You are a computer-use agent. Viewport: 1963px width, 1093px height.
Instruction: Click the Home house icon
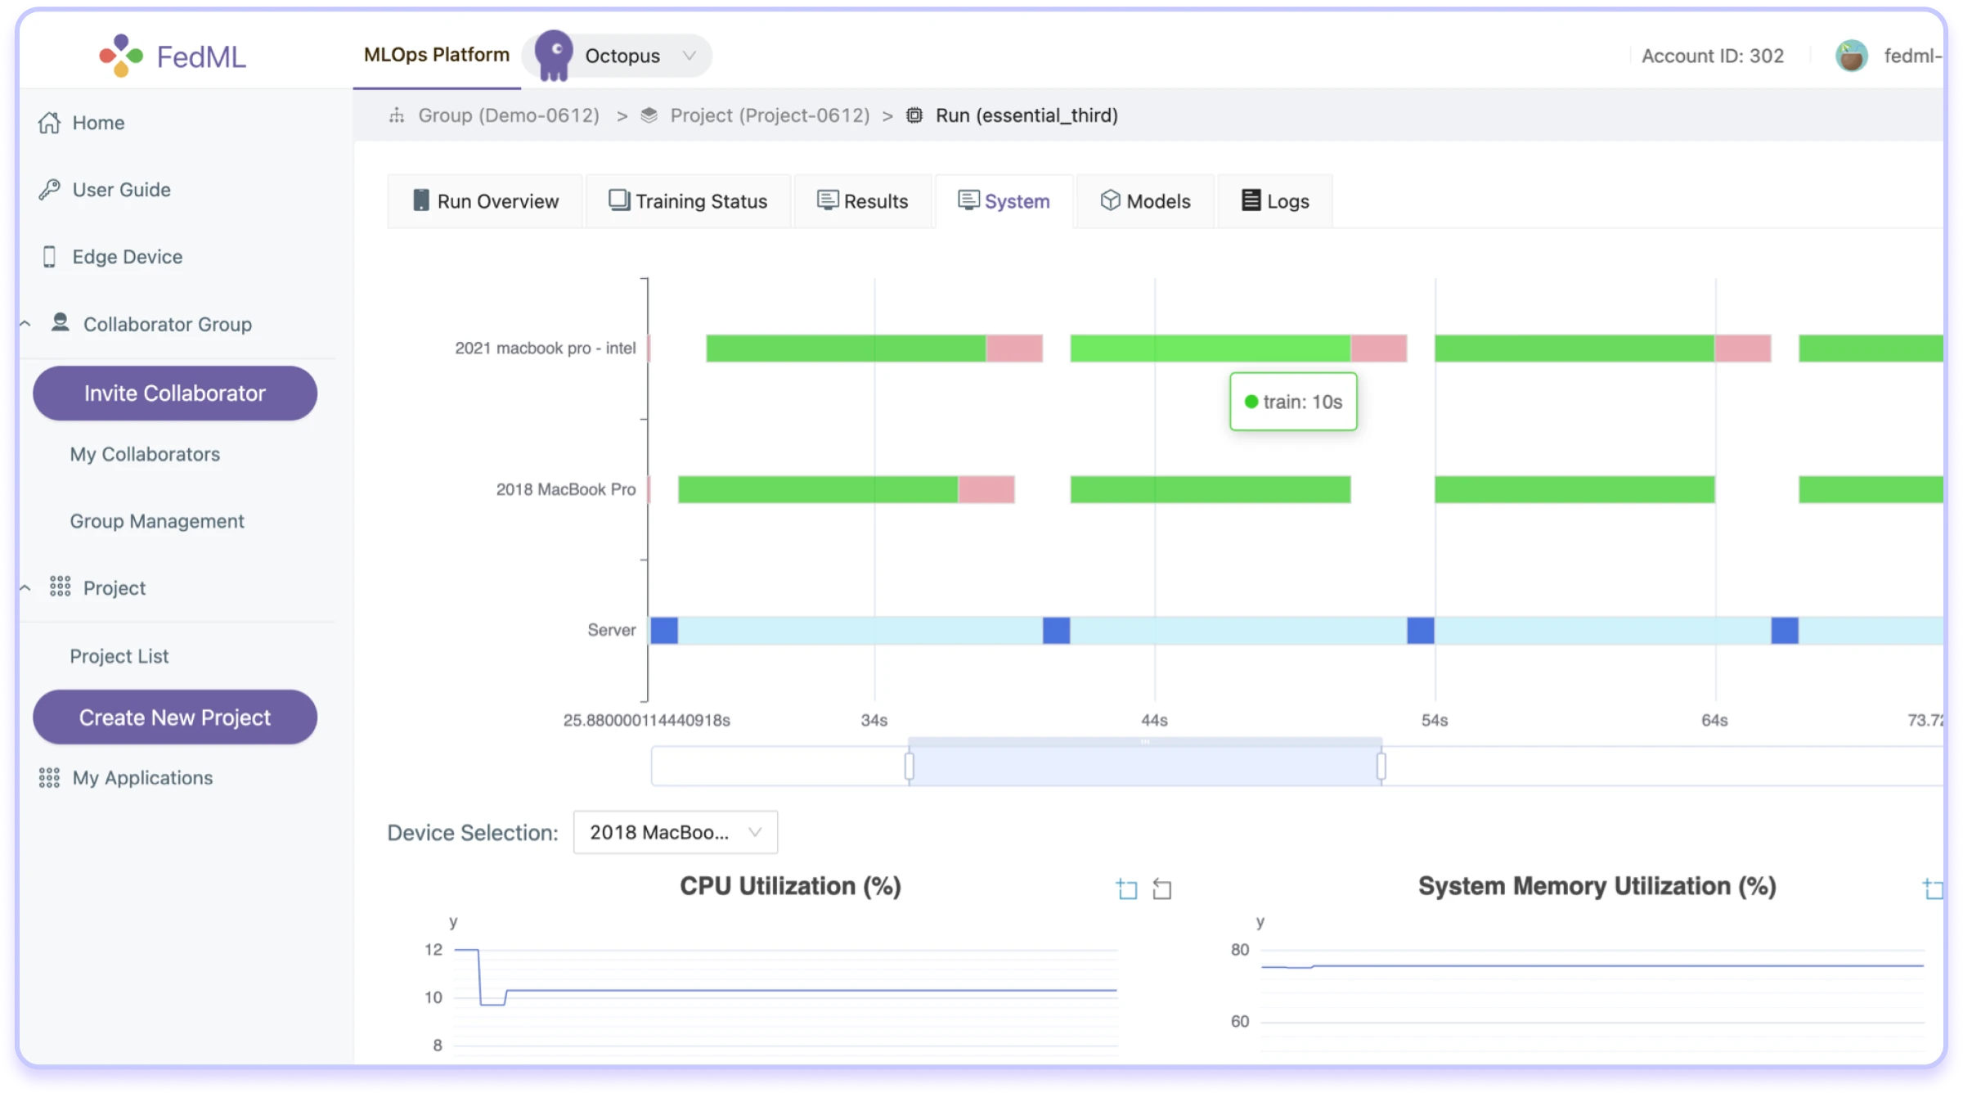point(49,123)
